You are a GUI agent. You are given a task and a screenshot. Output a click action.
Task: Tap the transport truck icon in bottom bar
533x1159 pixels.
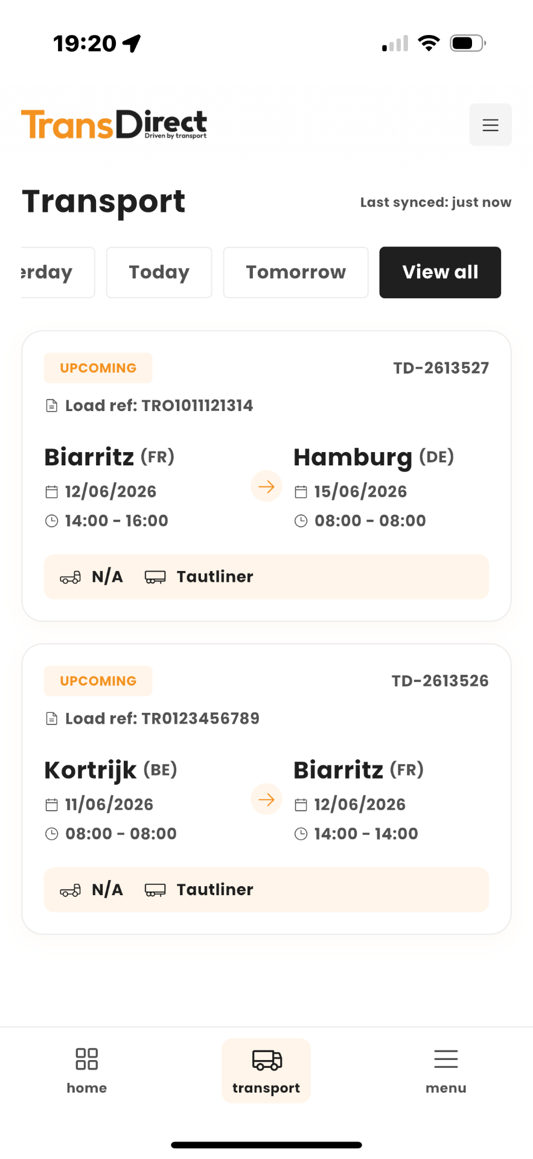pos(266,1059)
